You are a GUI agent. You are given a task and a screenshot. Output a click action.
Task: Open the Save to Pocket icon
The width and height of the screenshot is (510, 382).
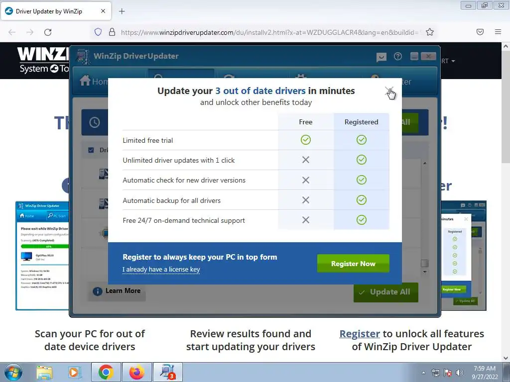[x=480, y=32]
